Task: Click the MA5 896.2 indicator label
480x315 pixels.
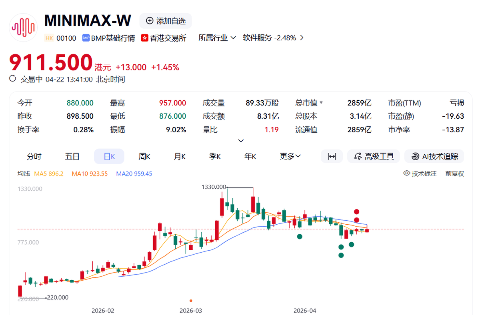Action: 49,174
